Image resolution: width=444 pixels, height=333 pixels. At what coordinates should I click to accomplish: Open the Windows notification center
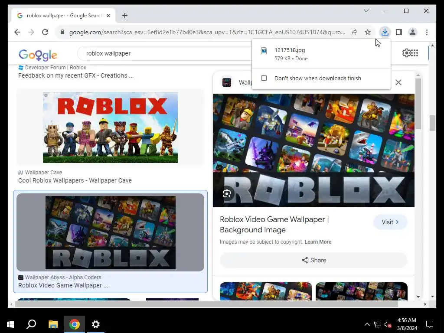(430, 324)
